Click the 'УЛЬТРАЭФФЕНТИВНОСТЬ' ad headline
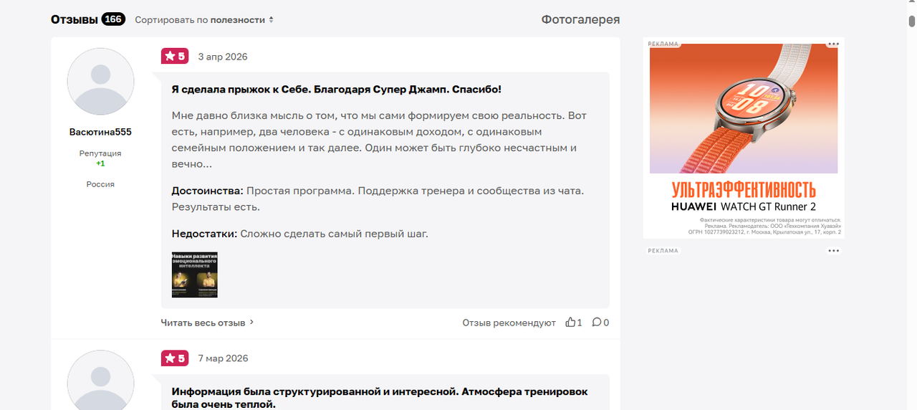The height and width of the screenshot is (410, 917). tap(744, 189)
